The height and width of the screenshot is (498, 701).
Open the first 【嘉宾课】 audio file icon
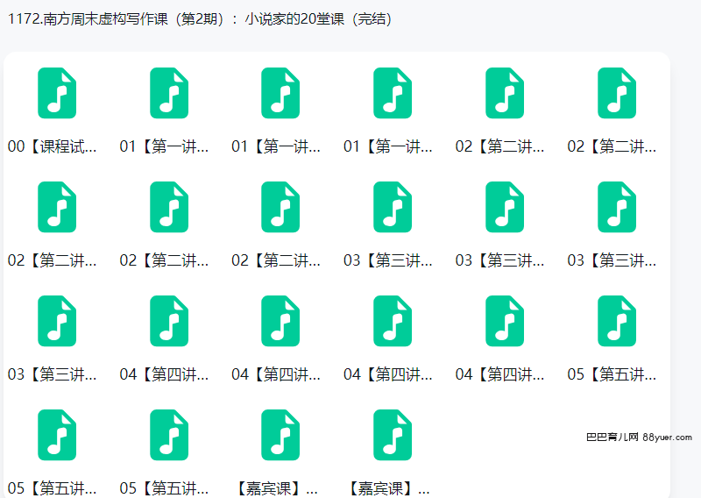pos(280,435)
